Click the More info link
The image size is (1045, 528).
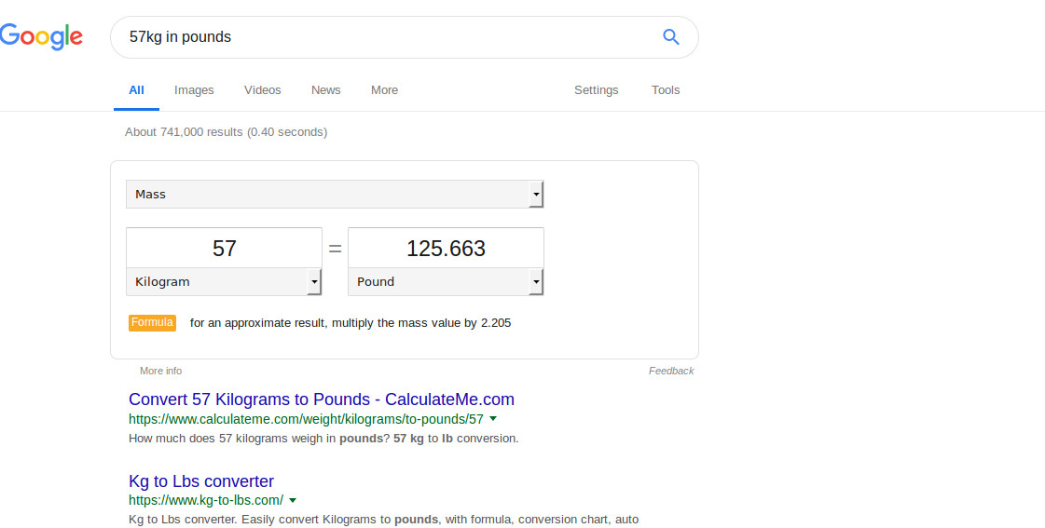[160, 371]
